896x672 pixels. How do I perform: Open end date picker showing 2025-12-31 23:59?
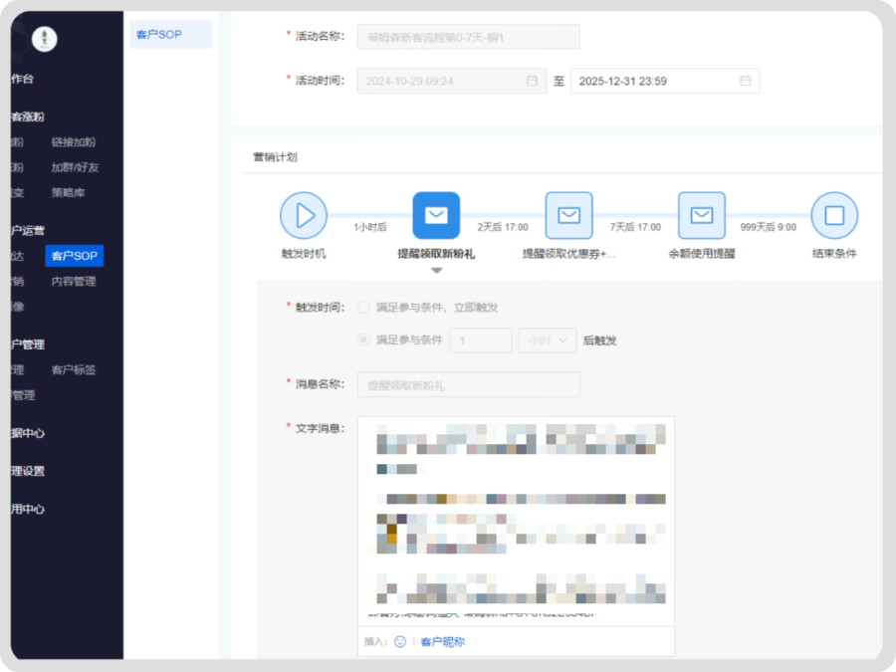(657, 81)
